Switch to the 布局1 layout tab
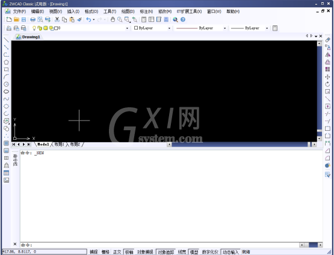 point(59,145)
